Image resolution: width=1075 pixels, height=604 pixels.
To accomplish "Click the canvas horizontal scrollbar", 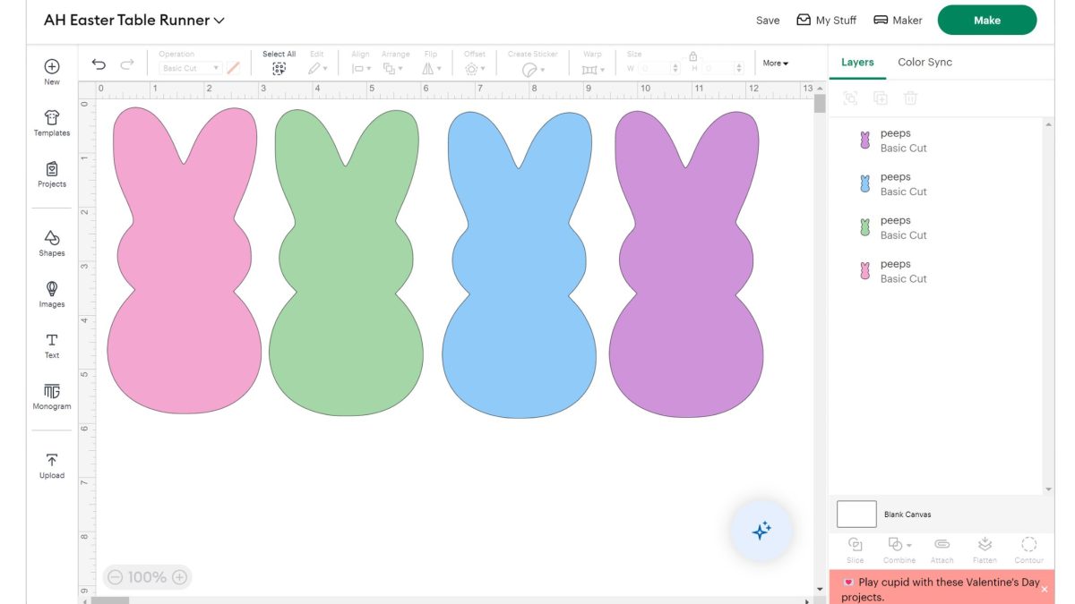I will pyautogui.click(x=110, y=600).
